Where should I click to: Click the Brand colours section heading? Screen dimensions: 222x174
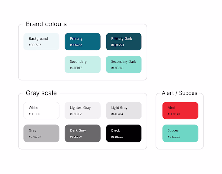click(46, 24)
